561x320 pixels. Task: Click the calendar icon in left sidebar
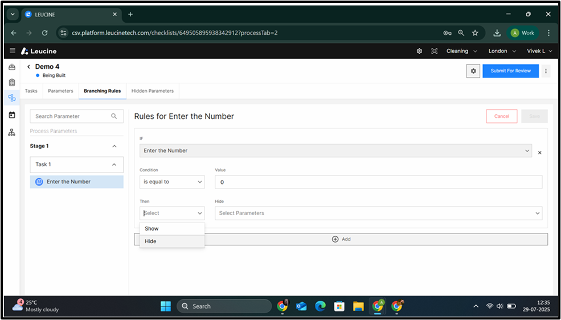(x=12, y=115)
